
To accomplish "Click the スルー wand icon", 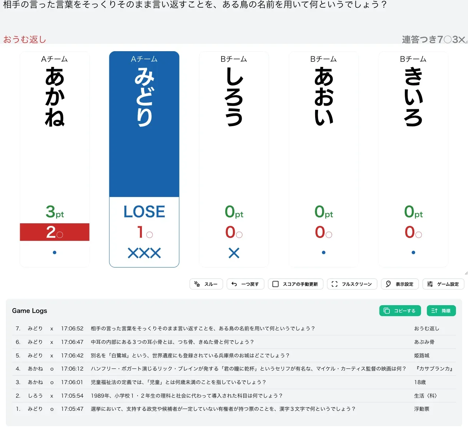I will (197, 284).
